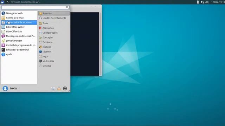Image resolution: width=225 pixels, height=126 pixels.
Task: Click the power/log out button
Action: coord(65,89)
